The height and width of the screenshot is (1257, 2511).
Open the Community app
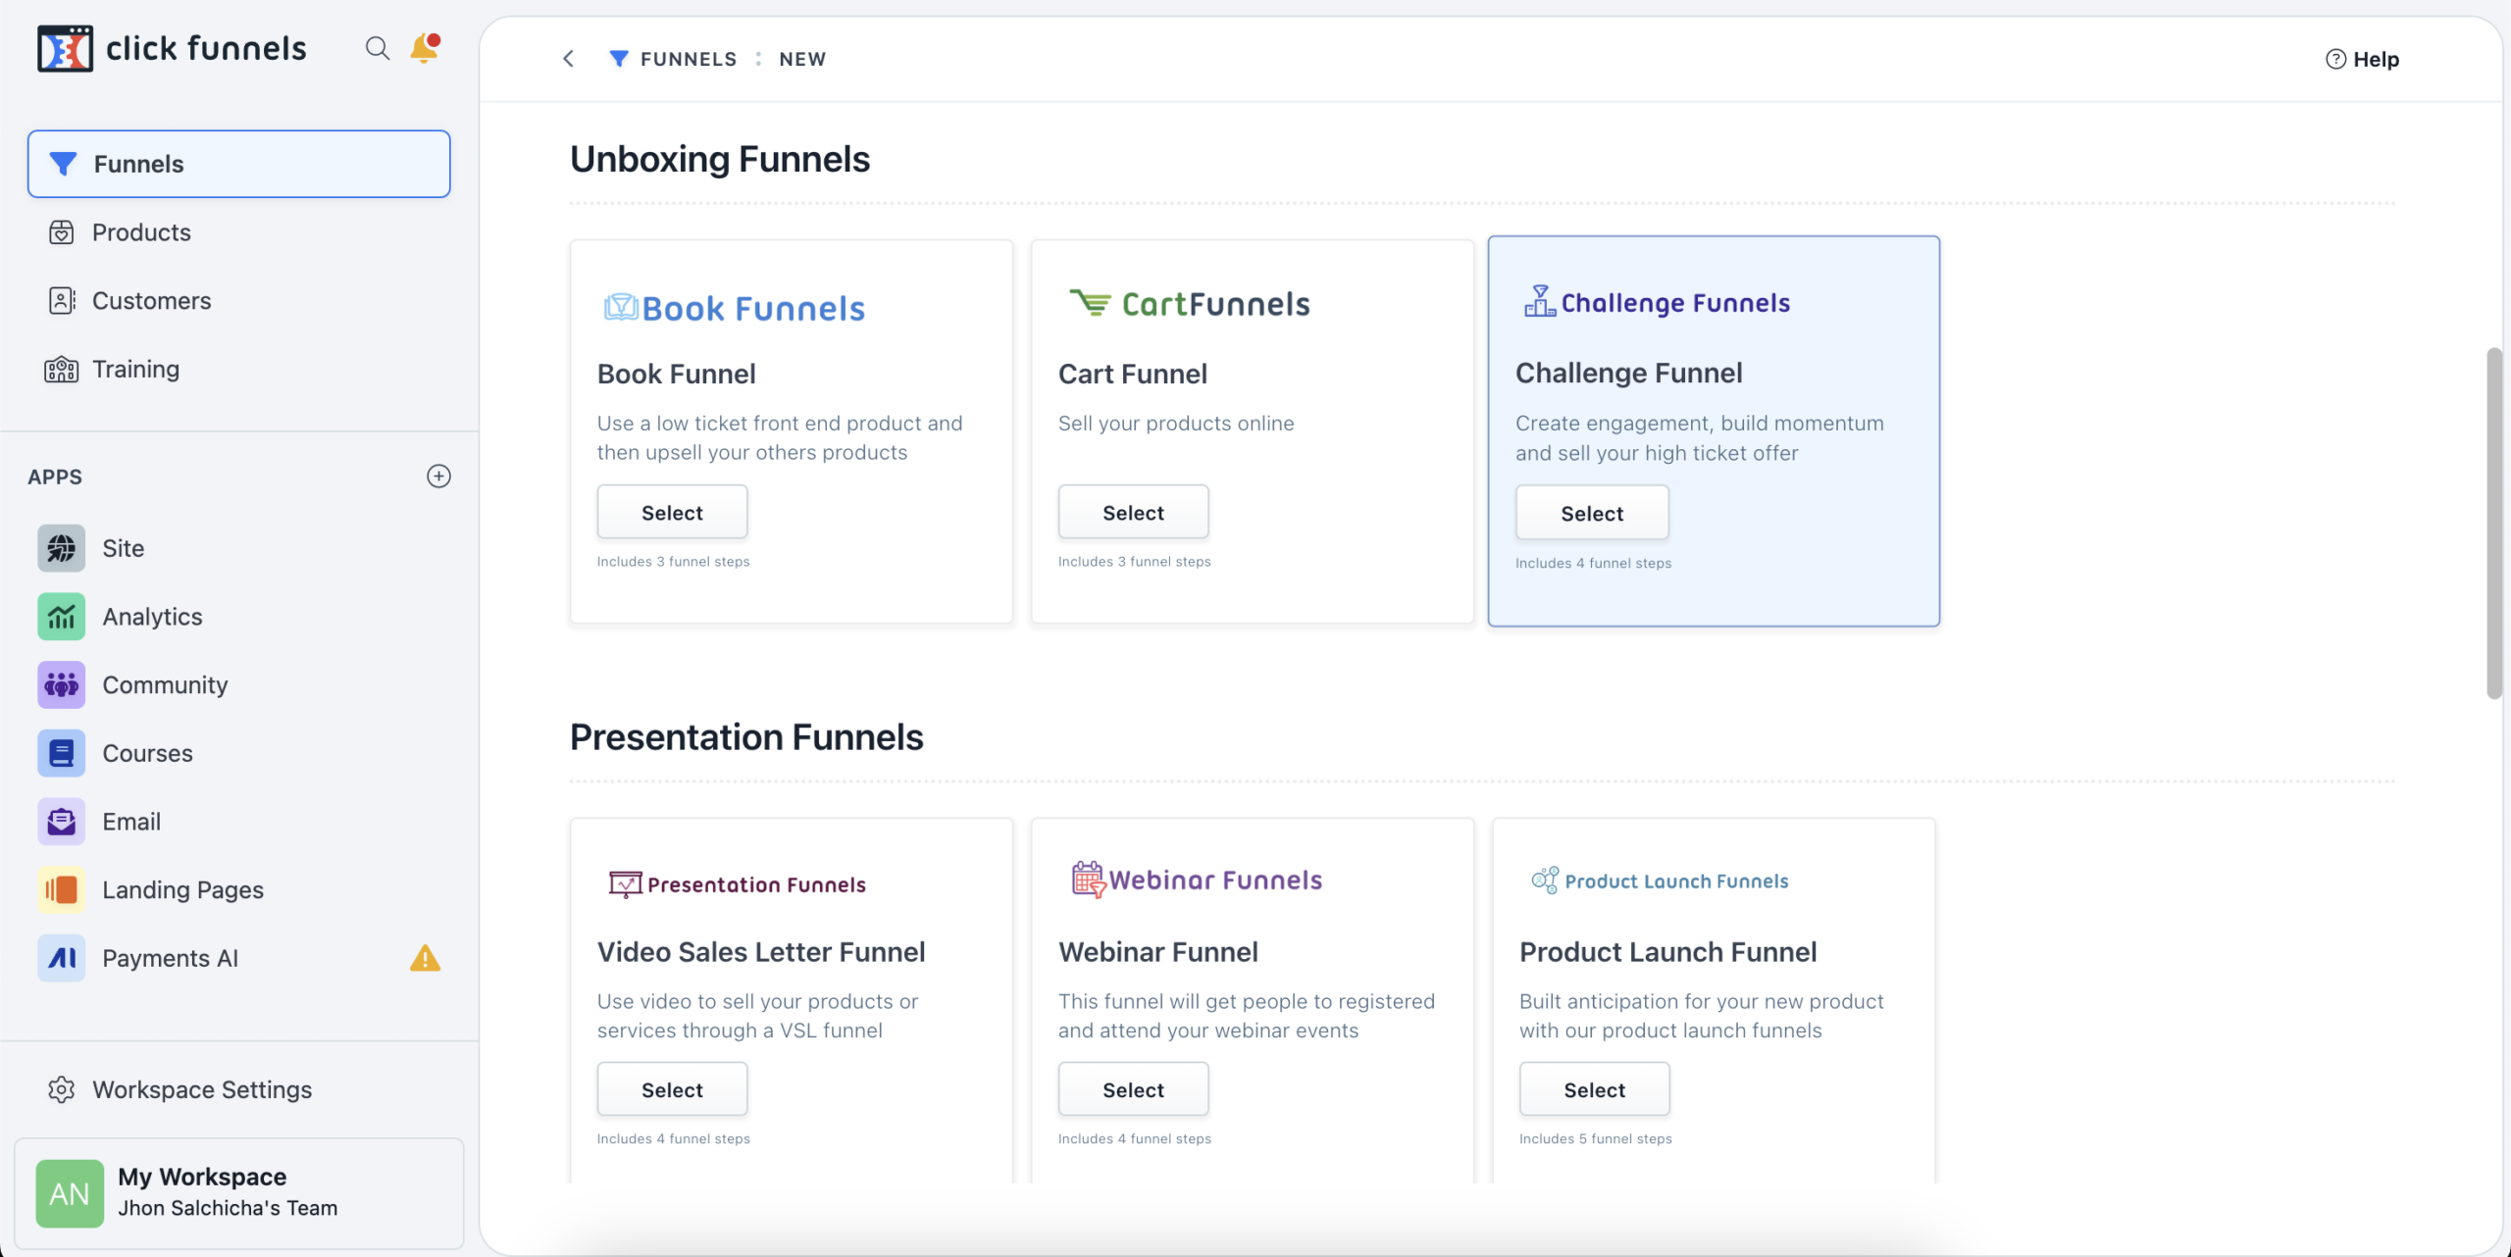pos(238,684)
